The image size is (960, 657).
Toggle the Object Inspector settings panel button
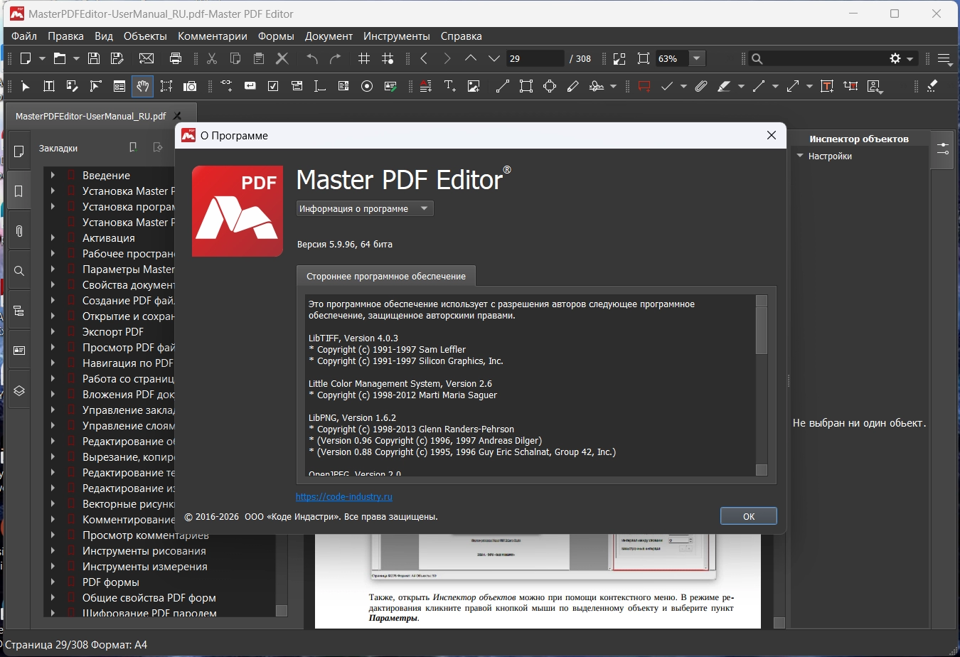point(943,149)
